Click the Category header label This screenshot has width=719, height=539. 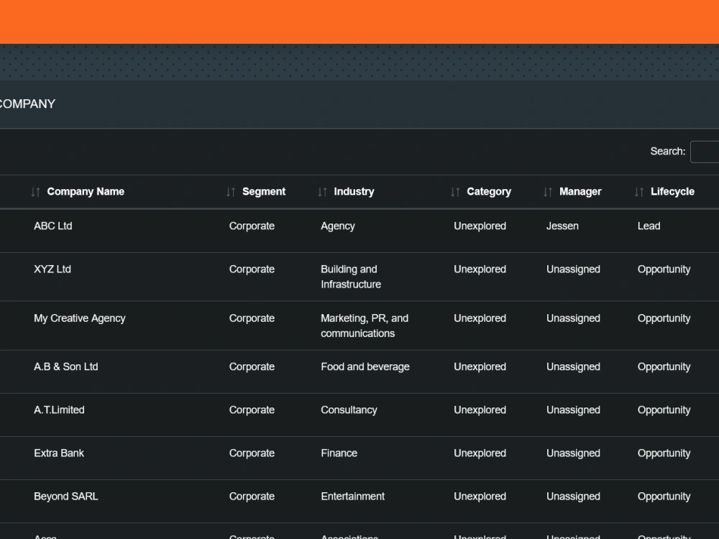(489, 192)
